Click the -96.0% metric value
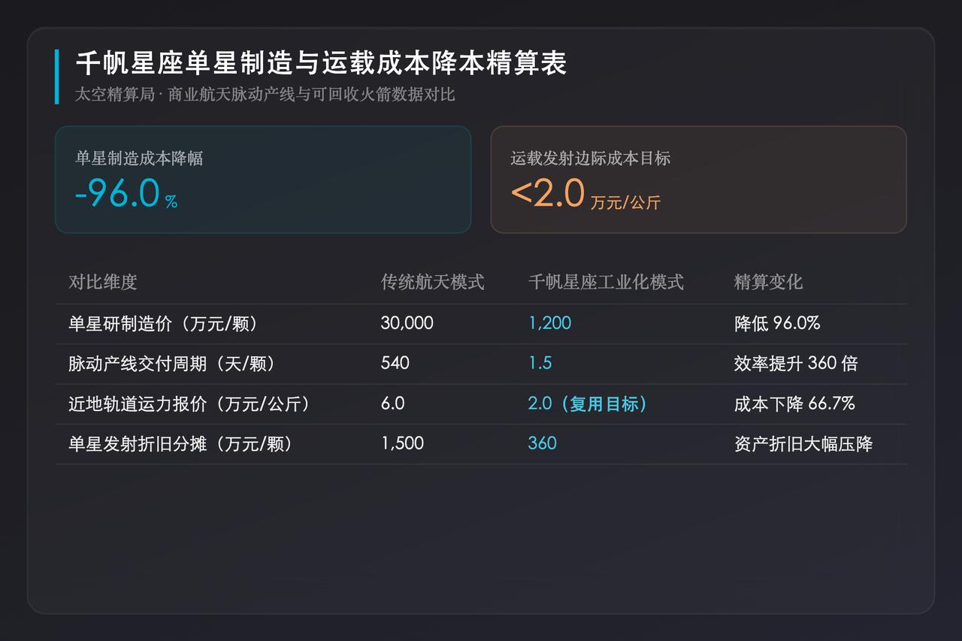The width and height of the screenshot is (962, 641). click(126, 194)
